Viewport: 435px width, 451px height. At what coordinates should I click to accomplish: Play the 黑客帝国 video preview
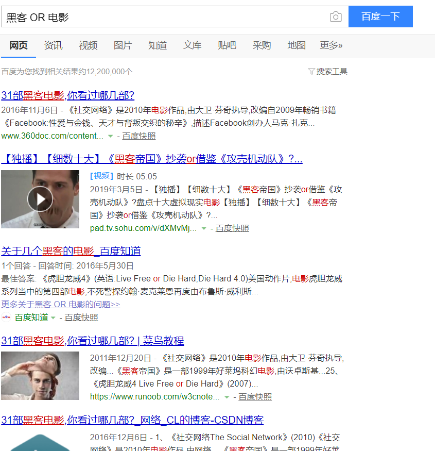(40, 199)
